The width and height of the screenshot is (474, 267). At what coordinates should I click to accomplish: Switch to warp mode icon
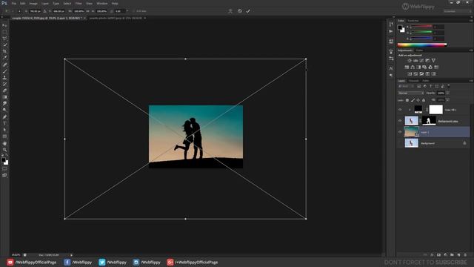[230, 11]
